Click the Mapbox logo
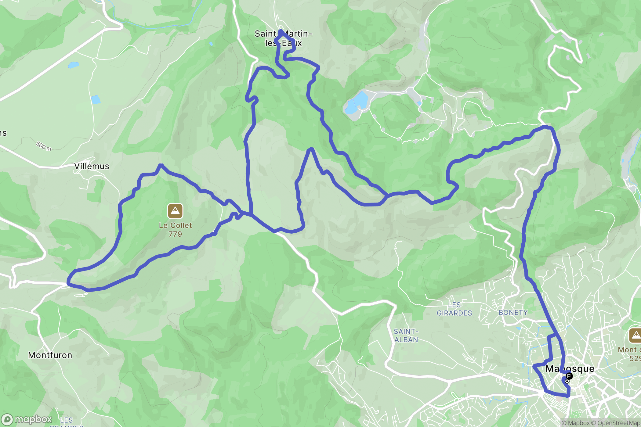This screenshot has width=641, height=427. click(27, 420)
